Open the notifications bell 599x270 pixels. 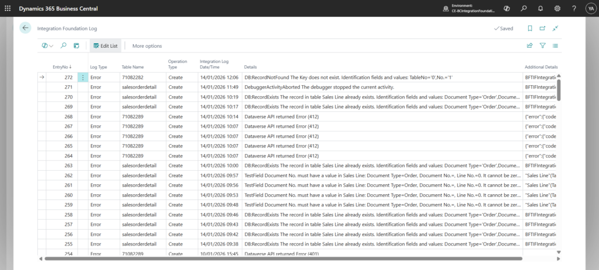[540, 8]
